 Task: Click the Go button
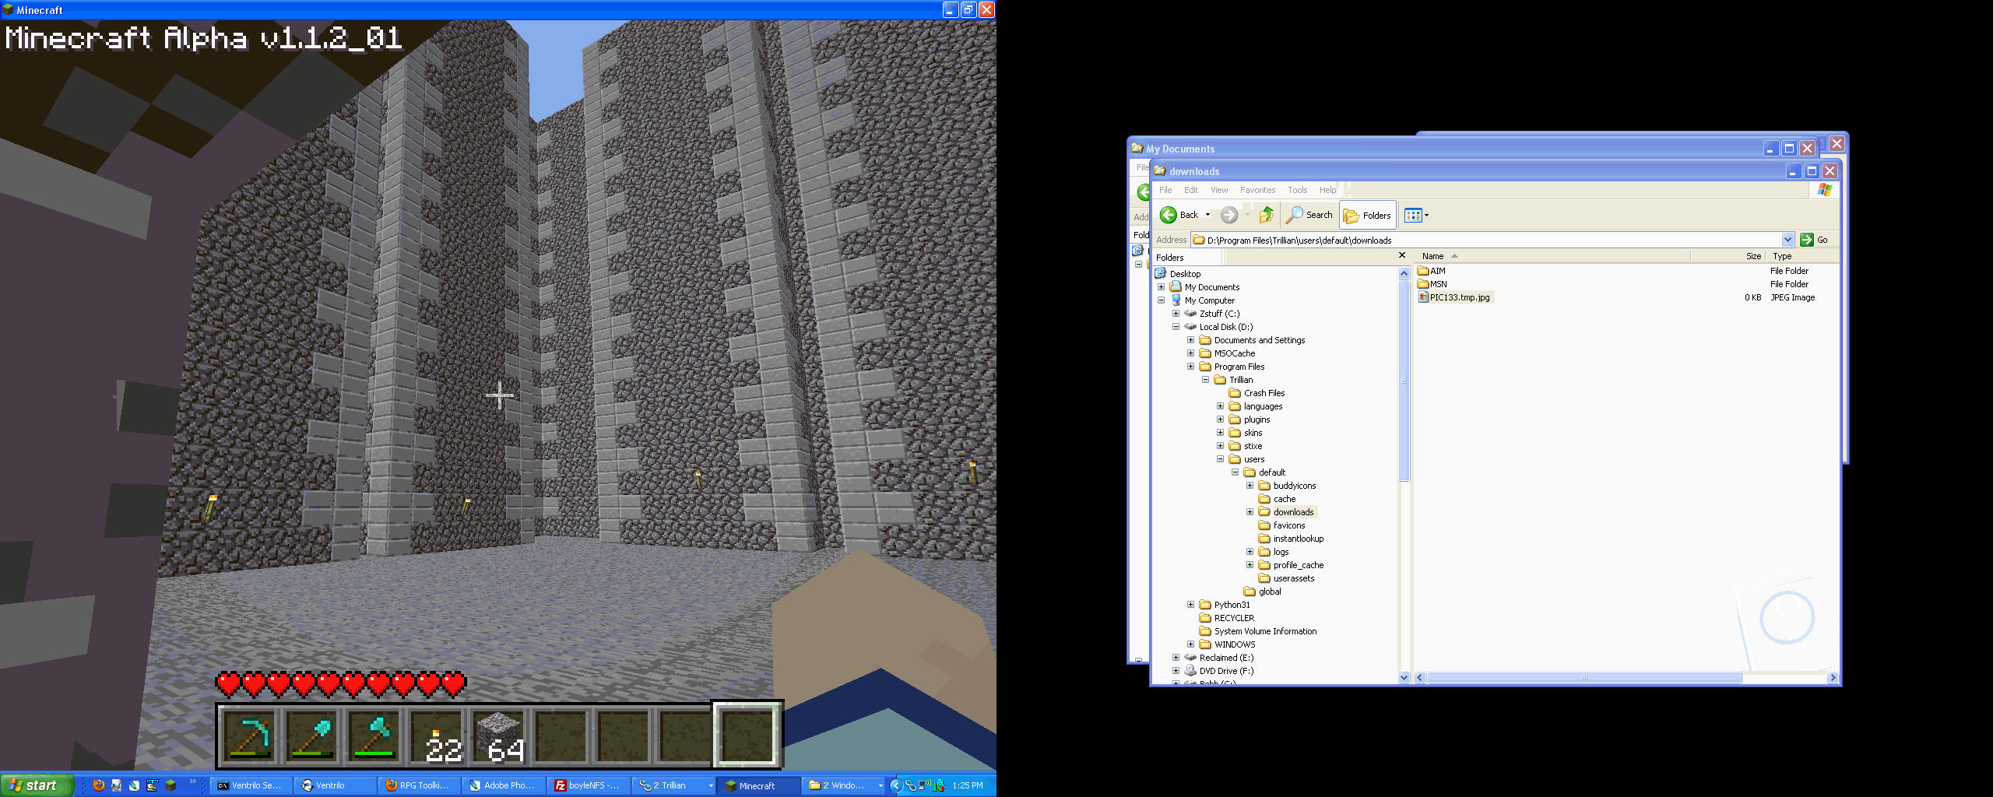pos(1814,240)
